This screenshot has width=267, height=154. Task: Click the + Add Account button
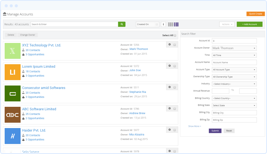(250, 24)
